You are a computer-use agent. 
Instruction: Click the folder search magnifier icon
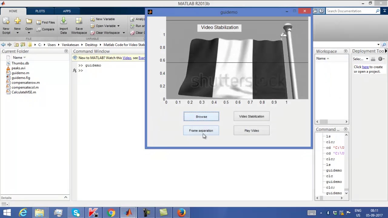pos(384,45)
